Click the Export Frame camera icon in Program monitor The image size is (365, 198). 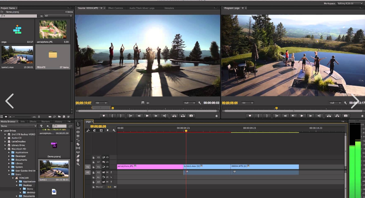pos(346,116)
